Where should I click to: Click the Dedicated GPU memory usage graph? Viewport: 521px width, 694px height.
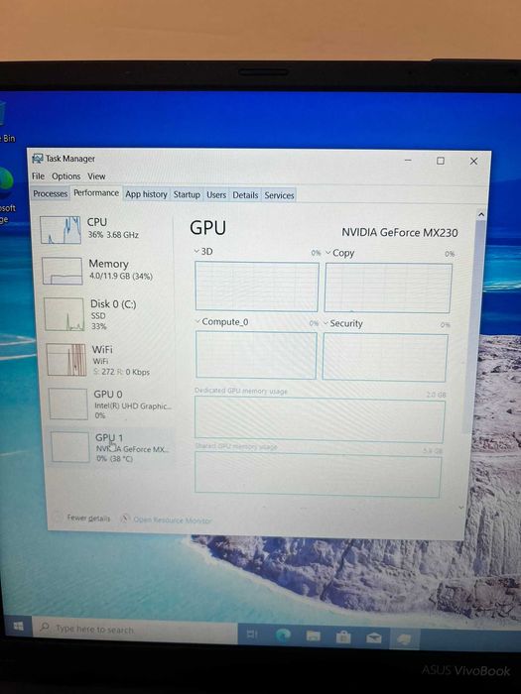(x=320, y=419)
